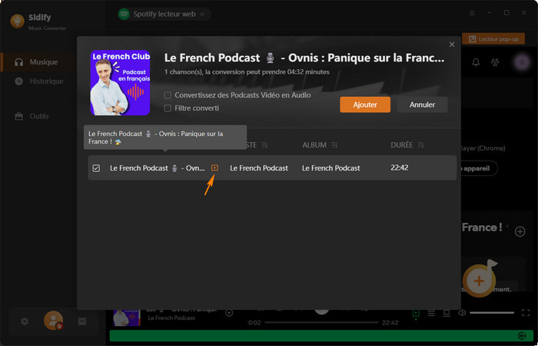Click the orange video icon beside the podcast title
The height and width of the screenshot is (346, 538).
214,168
